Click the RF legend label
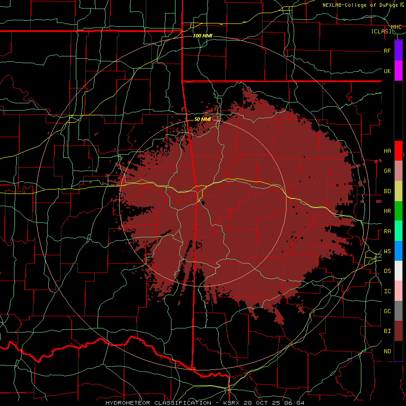 pyautogui.click(x=388, y=51)
